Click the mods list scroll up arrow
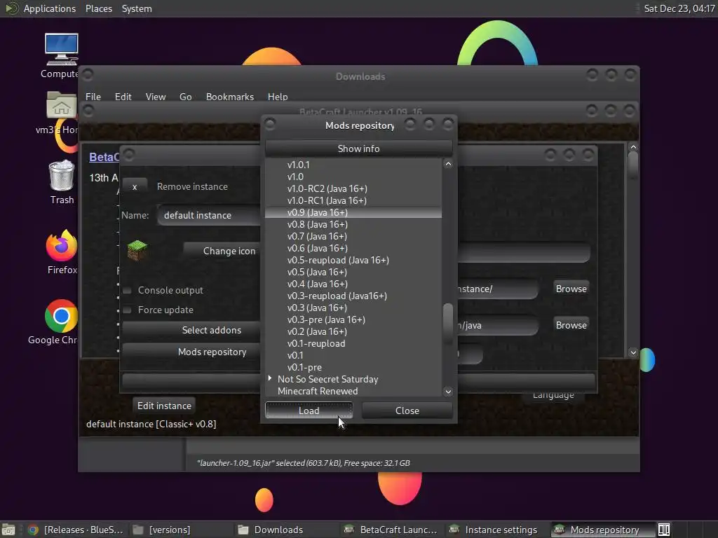 click(448, 164)
